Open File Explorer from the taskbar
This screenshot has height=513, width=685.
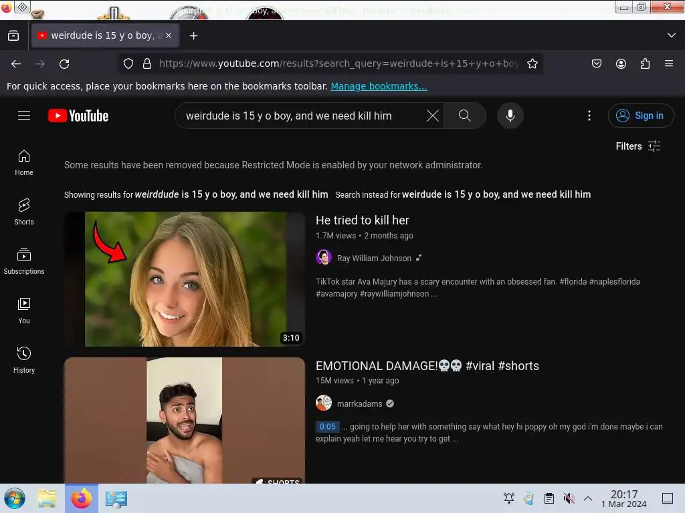tap(47, 498)
